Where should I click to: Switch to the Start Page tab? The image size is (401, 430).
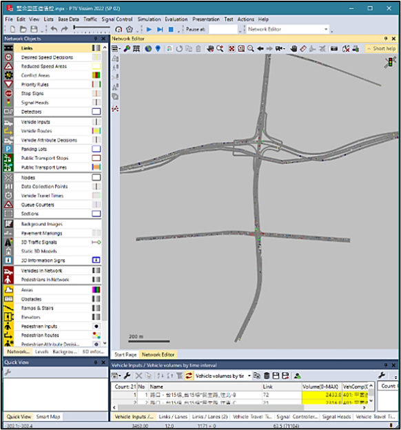click(x=125, y=355)
